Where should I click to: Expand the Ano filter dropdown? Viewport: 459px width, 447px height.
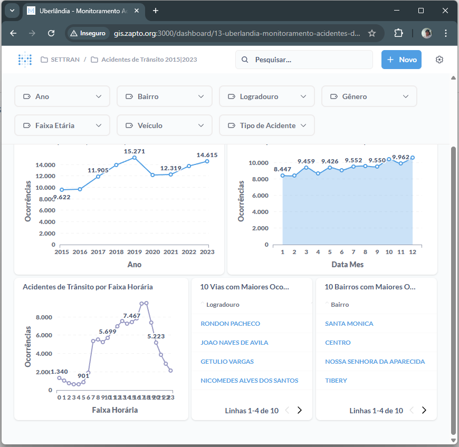(x=62, y=96)
